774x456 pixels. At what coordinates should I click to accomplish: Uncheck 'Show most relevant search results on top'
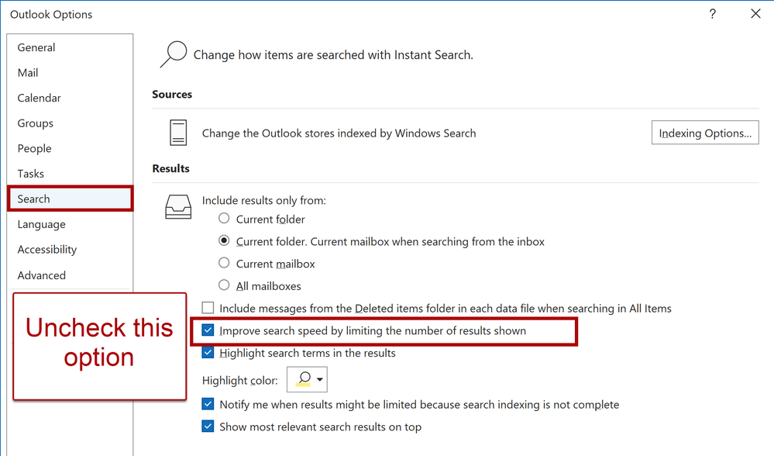click(x=208, y=427)
